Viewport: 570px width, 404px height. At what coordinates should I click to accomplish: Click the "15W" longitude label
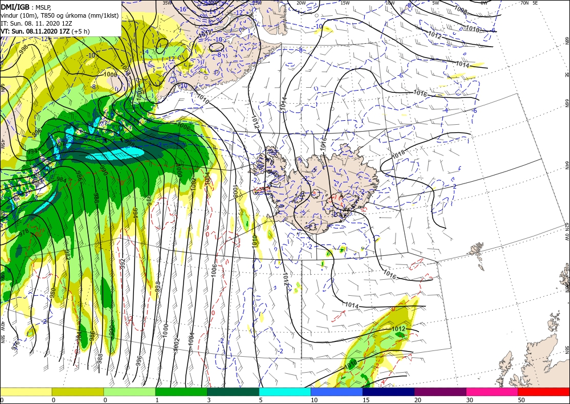[345, 3]
